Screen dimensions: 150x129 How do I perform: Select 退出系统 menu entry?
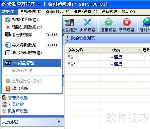(32, 89)
